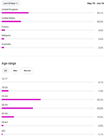The height and width of the screenshot is (137, 104).
Task: Click the Malaysia percentage bar
Action: [48, 39]
